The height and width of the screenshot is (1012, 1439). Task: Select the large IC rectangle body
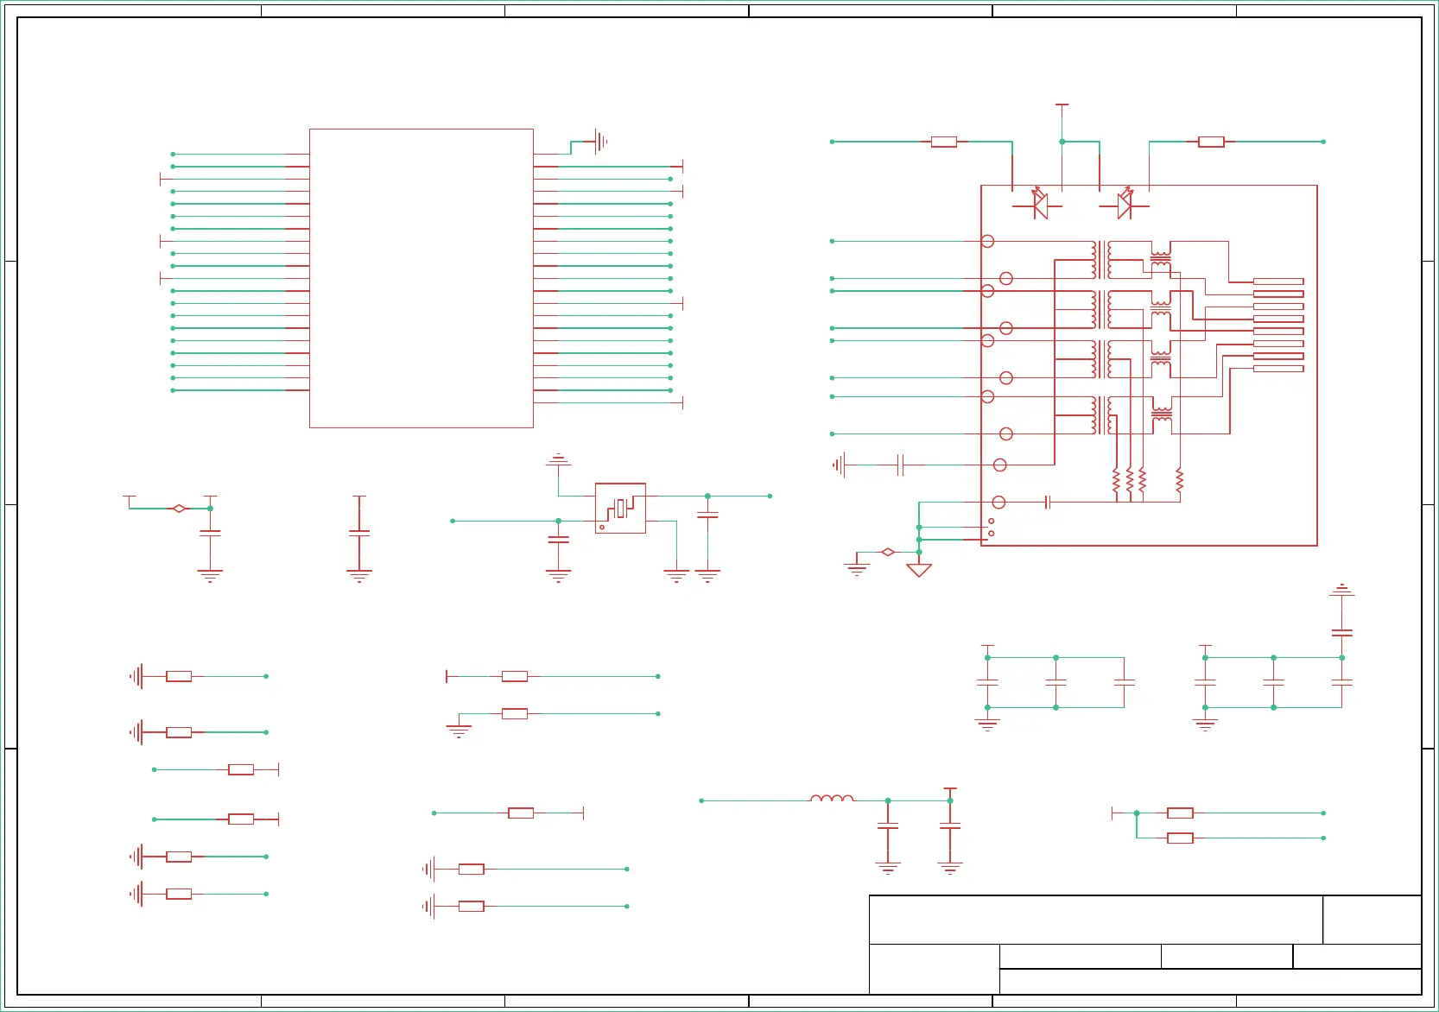[422, 278]
